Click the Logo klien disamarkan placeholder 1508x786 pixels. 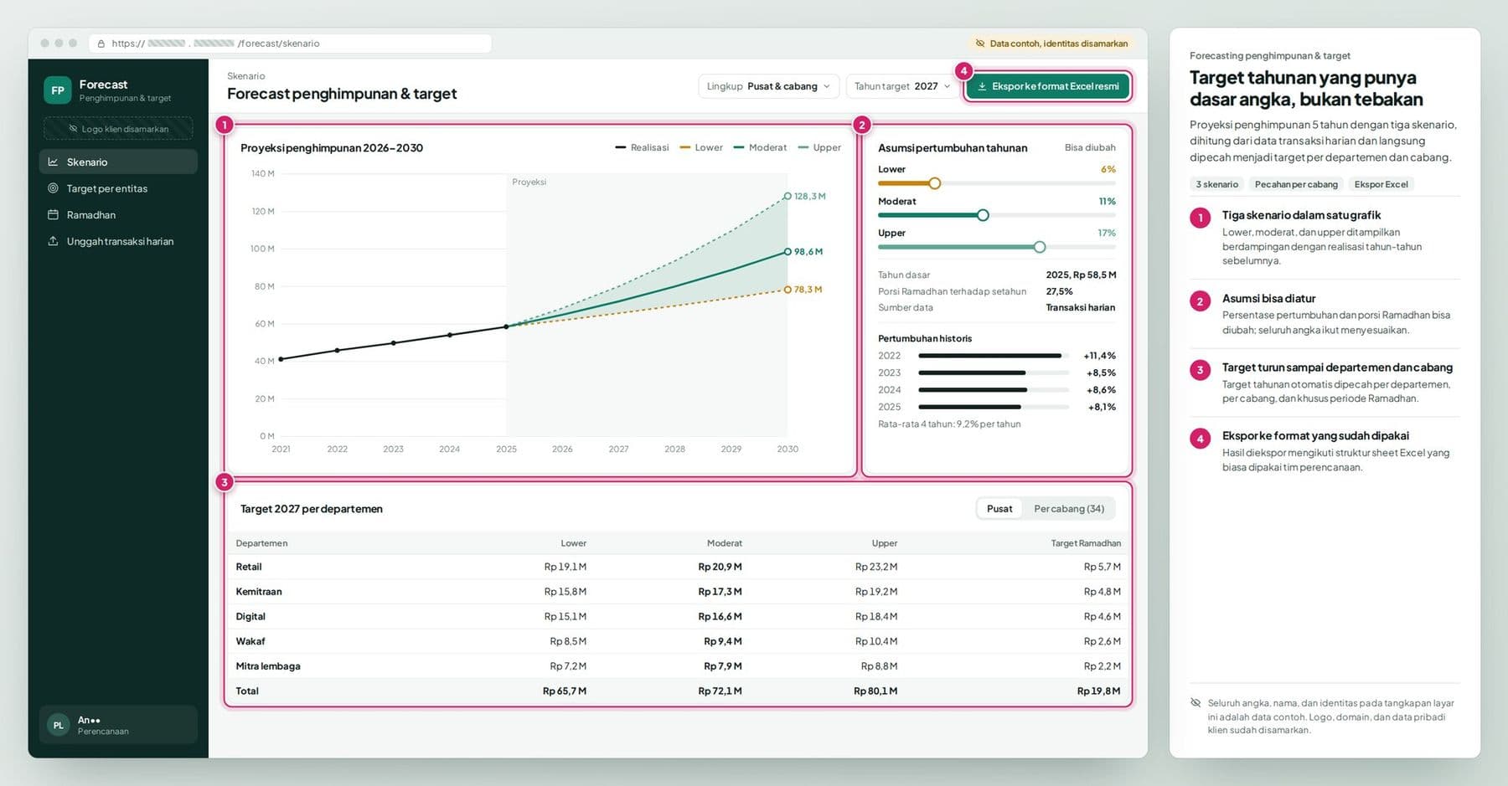[118, 129]
